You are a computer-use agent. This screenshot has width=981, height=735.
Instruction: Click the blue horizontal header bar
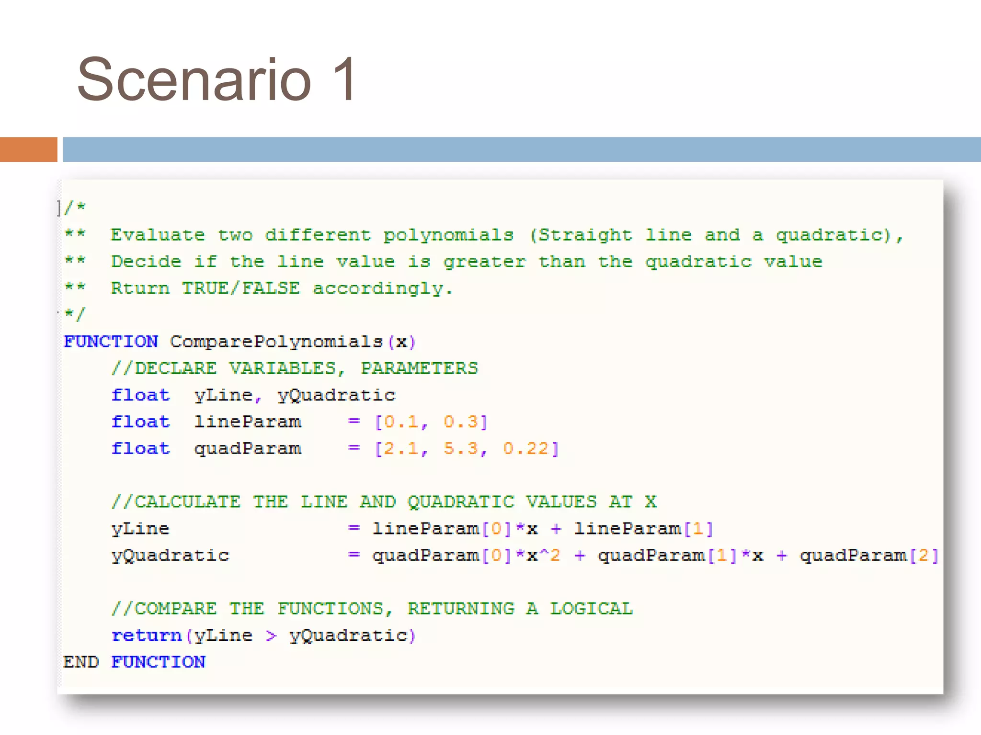(x=521, y=149)
